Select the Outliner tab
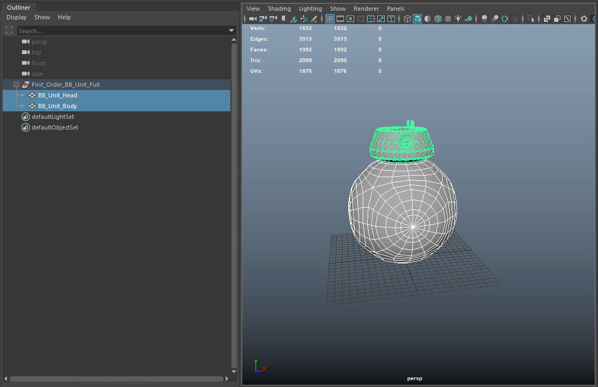 (x=18, y=7)
